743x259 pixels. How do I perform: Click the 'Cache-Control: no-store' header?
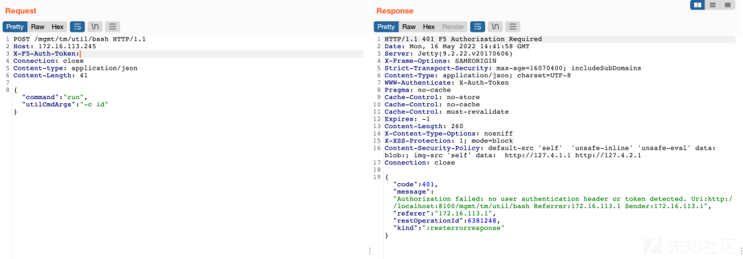tap(431, 97)
